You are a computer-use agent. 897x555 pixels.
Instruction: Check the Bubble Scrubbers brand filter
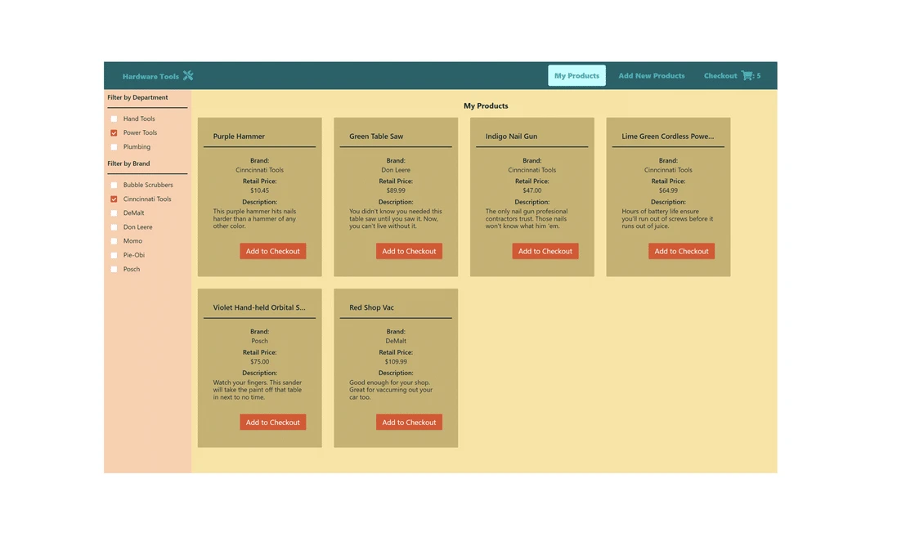point(114,186)
